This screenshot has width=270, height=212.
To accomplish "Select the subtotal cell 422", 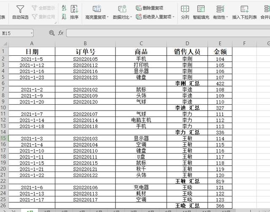I will point(220,84).
